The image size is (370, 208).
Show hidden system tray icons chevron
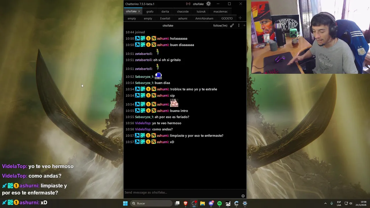325,203
